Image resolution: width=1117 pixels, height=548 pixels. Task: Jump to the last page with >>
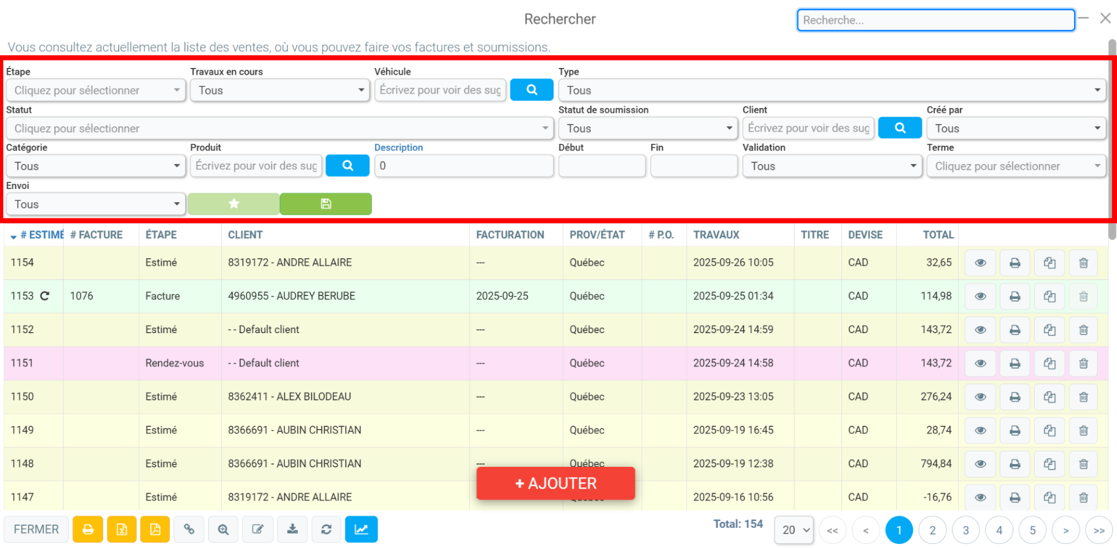coord(1099,530)
